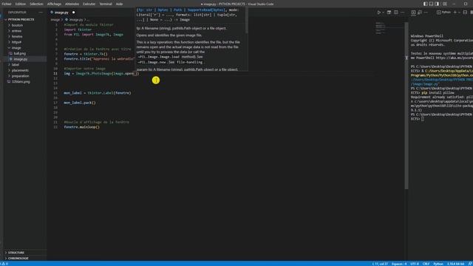Screen dimensions: 473x266
Task: Click on line 15 mon_label code
Action: (x=97, y=93)
